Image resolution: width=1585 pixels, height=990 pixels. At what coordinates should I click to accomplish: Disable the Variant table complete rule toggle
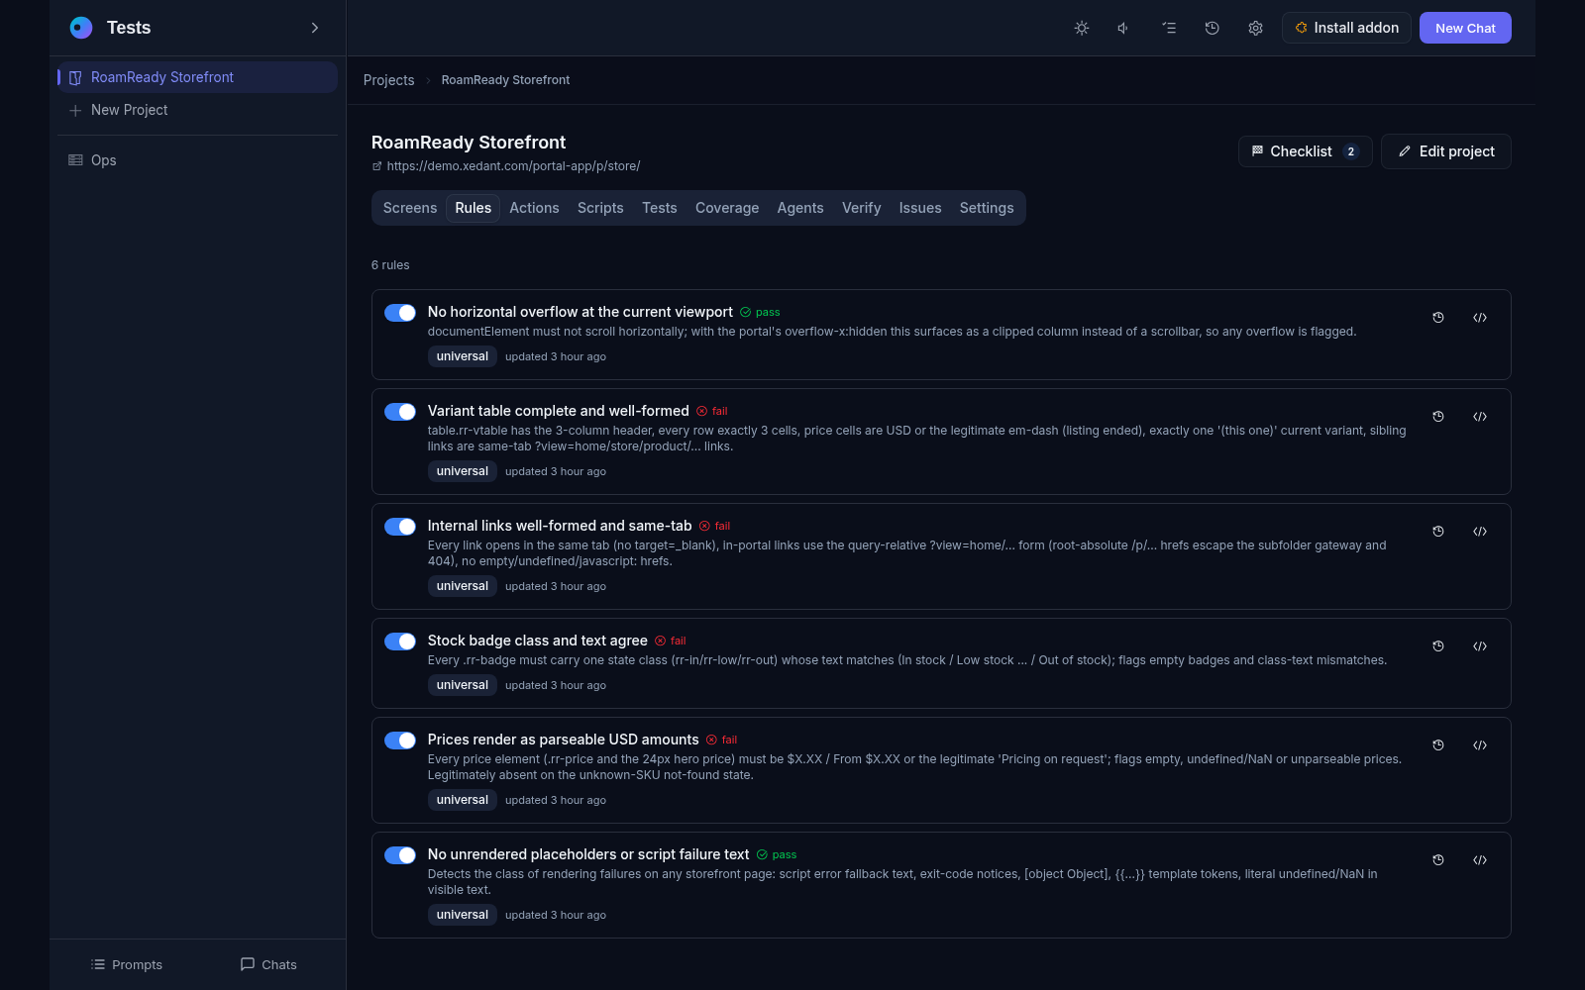coord(400,412)
